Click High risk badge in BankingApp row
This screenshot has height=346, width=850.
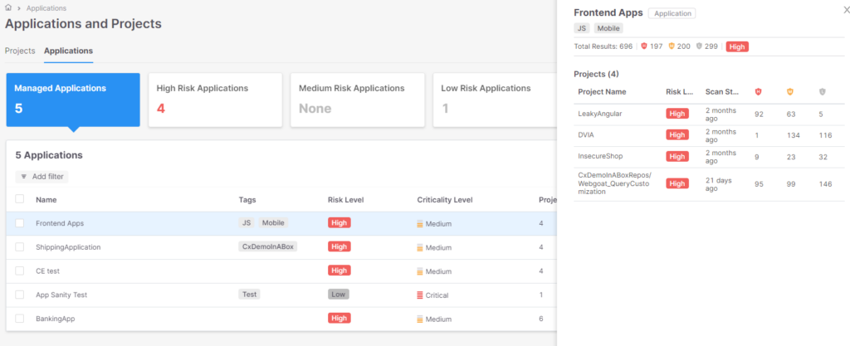tap(340, 319)
